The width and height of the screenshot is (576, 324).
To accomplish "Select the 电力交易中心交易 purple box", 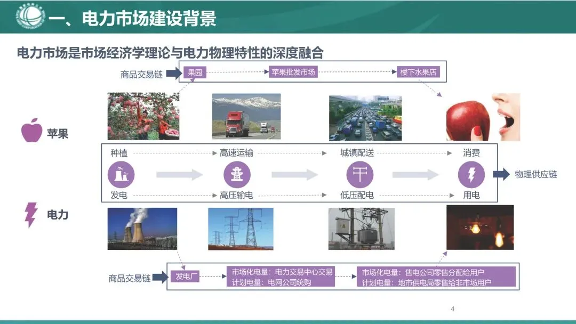I will (x=281, y=277).
